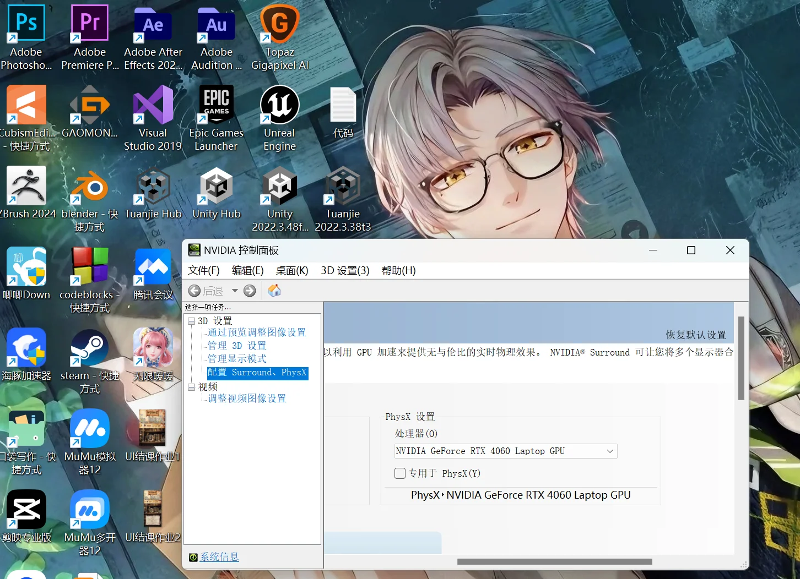Enable the 专用于 PhysX checkbox
The height and width of the screenshot is (579, 800).
[x=400, y=473]
